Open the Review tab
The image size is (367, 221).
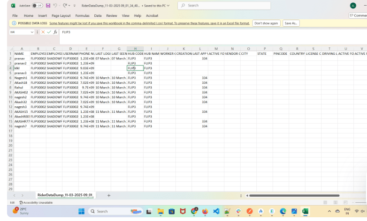[112, 15]
